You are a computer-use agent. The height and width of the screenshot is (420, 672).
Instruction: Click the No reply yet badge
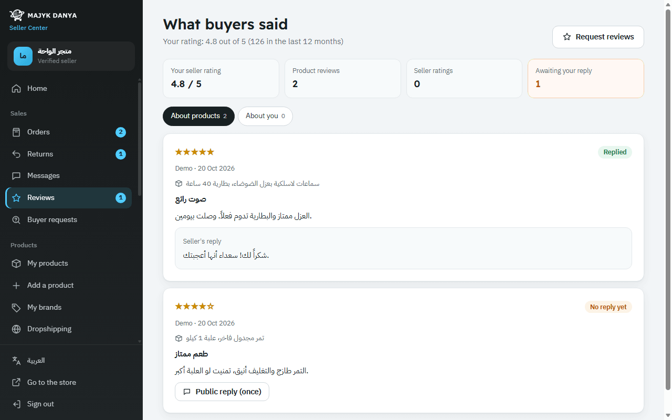pyautogui.click(x=608, y=307)
